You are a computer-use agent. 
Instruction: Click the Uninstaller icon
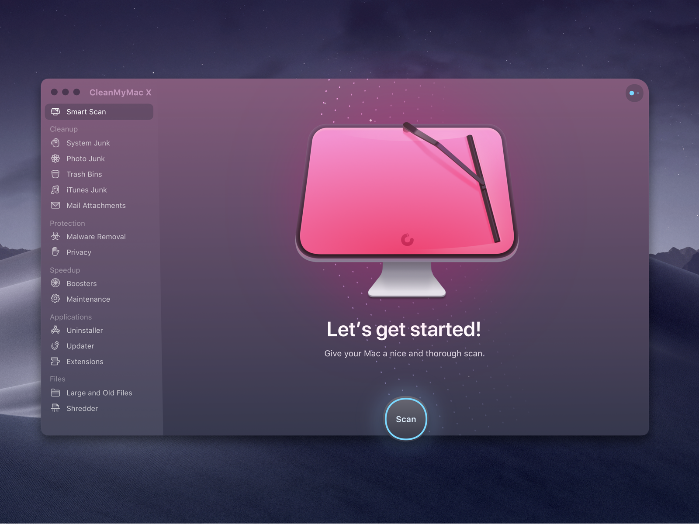[55, 330]
